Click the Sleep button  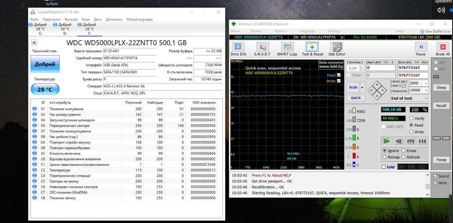click(x=441, y=87)
